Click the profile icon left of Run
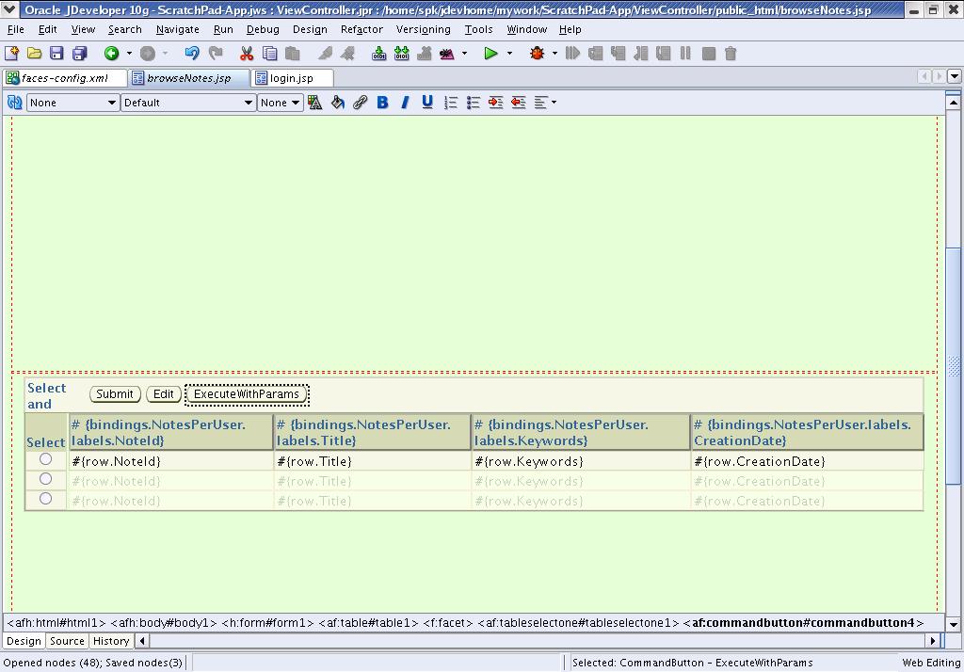Image resolution: width=964 pixels, height=672 pixels. point(447,54)
